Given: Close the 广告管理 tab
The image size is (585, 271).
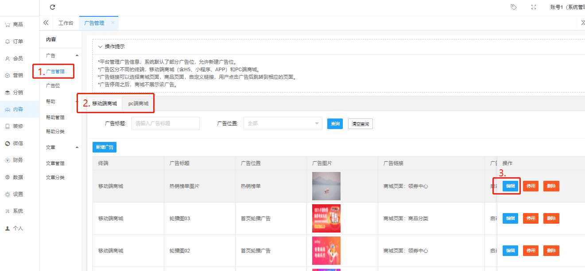Looking at the screenshot, I should click(112, 23).
